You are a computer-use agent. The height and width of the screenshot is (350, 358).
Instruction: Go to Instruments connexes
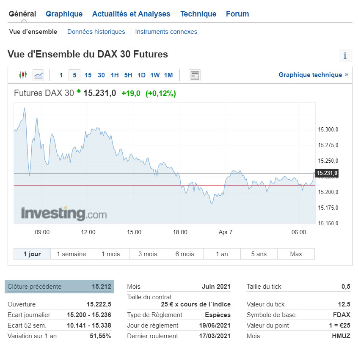click(x=166, y=32)
